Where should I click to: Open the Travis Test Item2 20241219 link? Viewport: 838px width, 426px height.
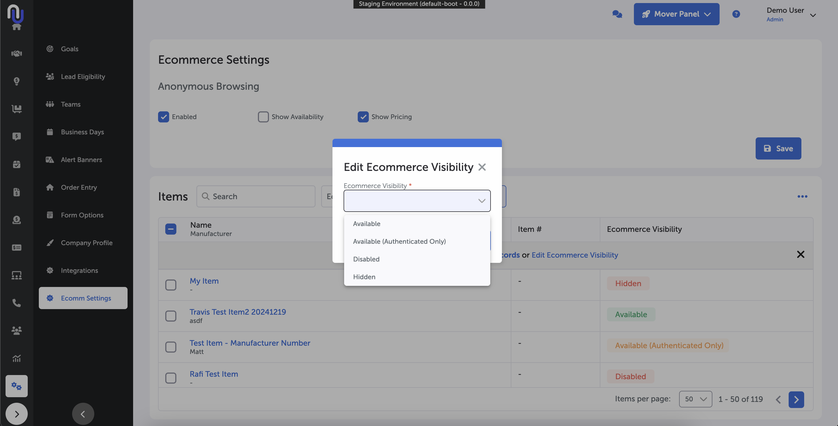237,312
